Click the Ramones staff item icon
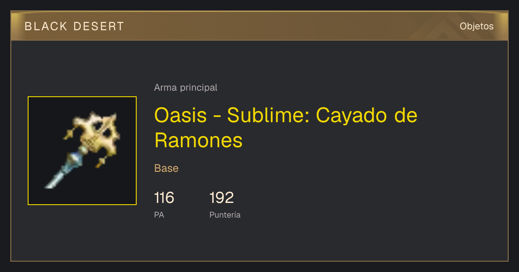 coord(82,151)
